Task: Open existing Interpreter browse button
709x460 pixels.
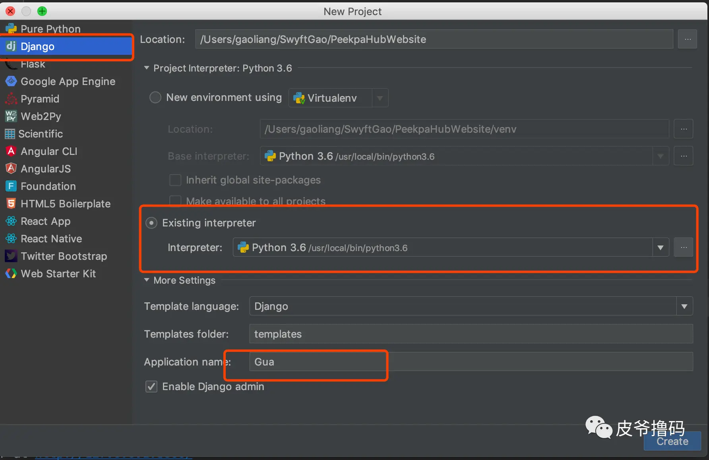Action: coord(684,247)
